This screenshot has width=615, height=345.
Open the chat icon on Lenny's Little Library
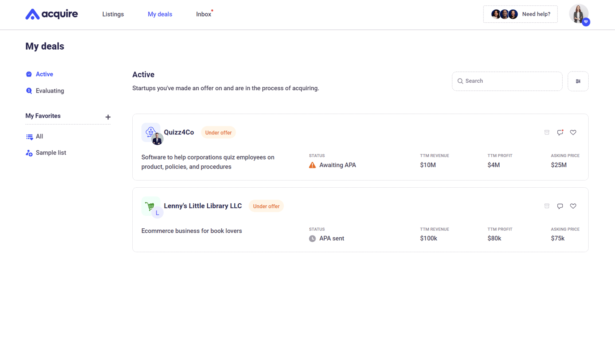click(x=560, y=206)
